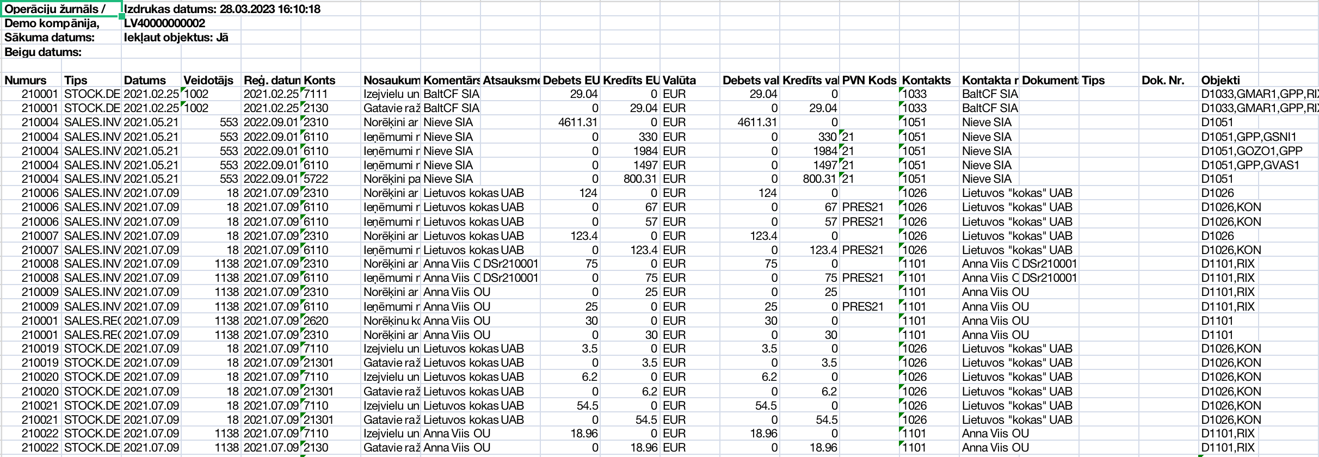Select the account cell with value 2620
Image resolution: width=1319 pixels, height=457 pixels.
click(330, 321)
